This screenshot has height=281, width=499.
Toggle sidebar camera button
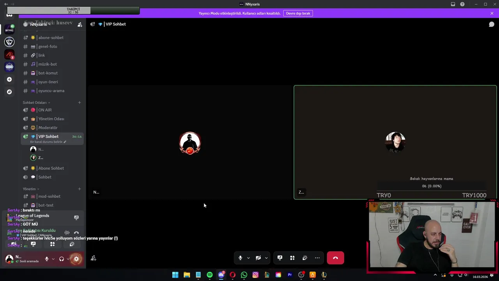coord(14,244)
